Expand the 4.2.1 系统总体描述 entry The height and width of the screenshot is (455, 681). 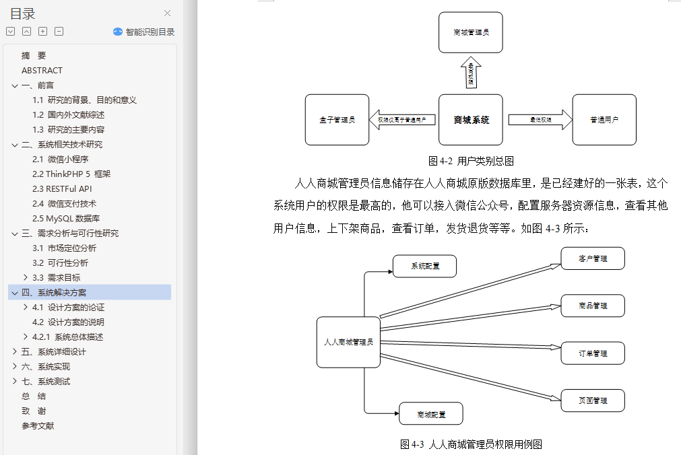click(25, 337)
